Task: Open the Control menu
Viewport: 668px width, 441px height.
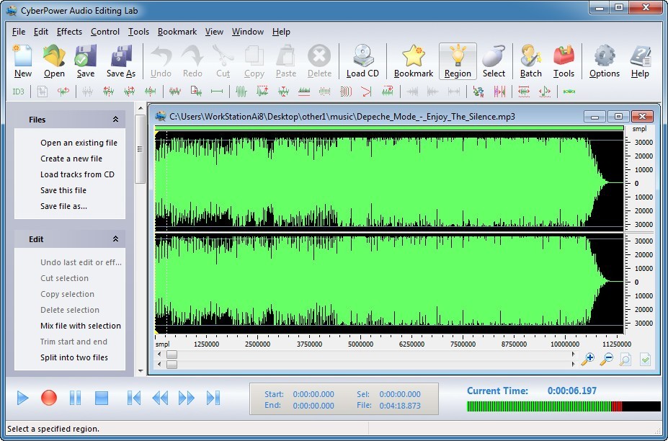Action: tap(105, 31)
